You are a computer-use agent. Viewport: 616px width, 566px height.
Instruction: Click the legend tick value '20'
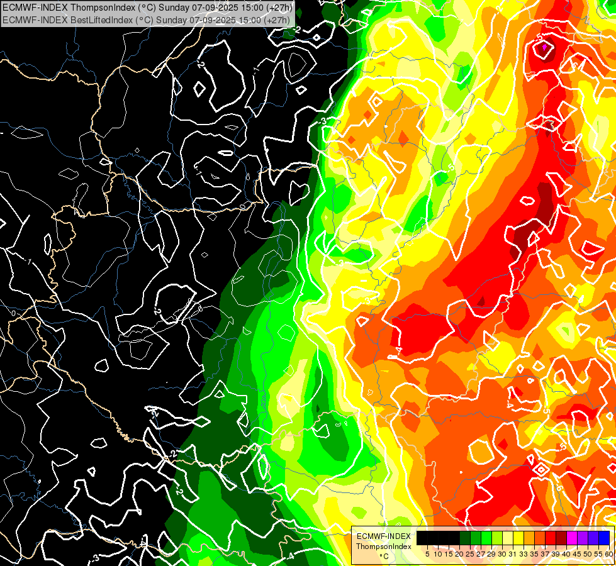459,554
